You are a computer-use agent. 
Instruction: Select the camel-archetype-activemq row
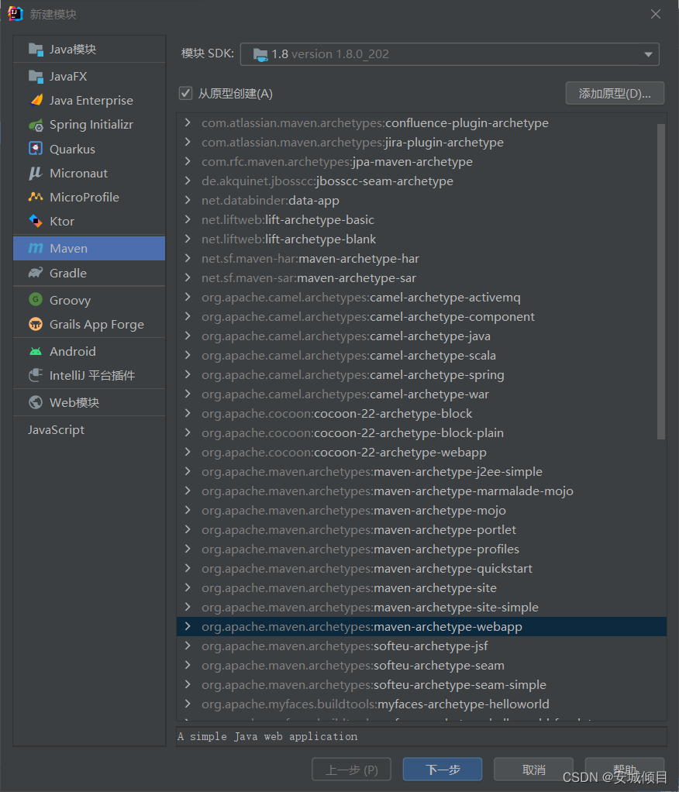click(x=422, y=297)
